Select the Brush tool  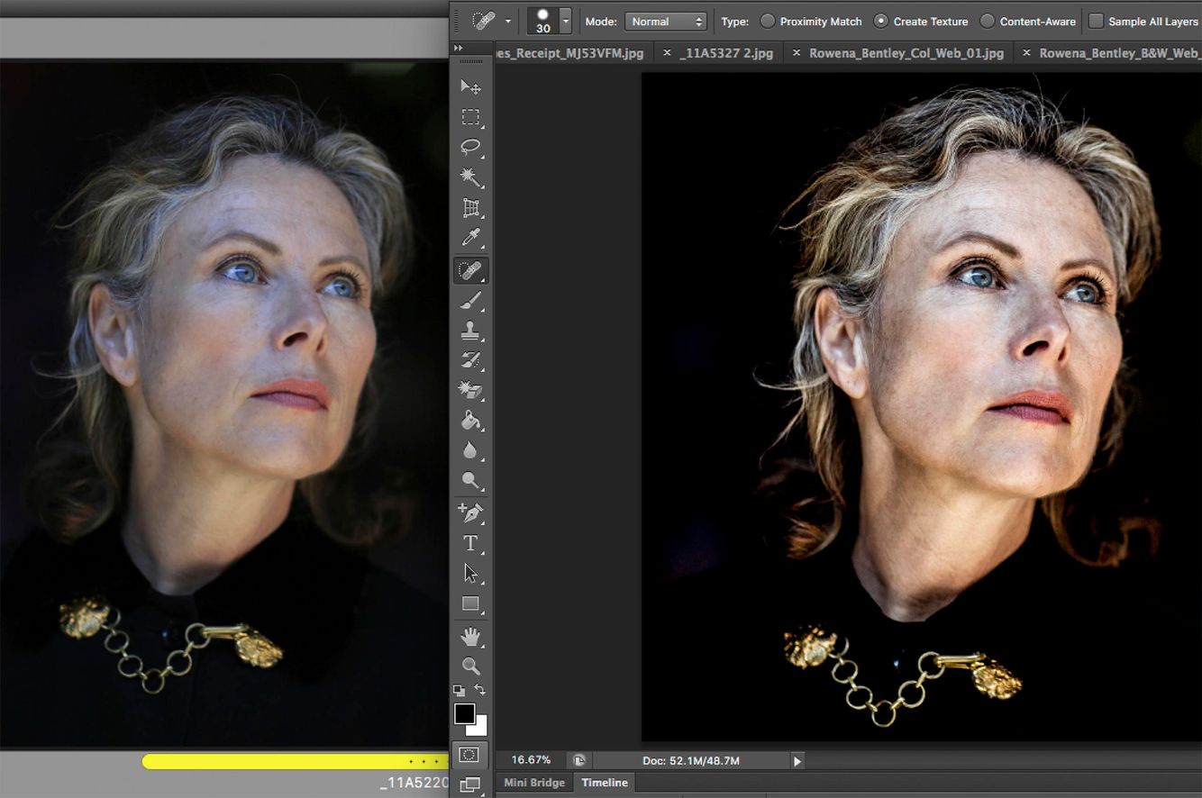pyautogui.click(x=470, y=301)
